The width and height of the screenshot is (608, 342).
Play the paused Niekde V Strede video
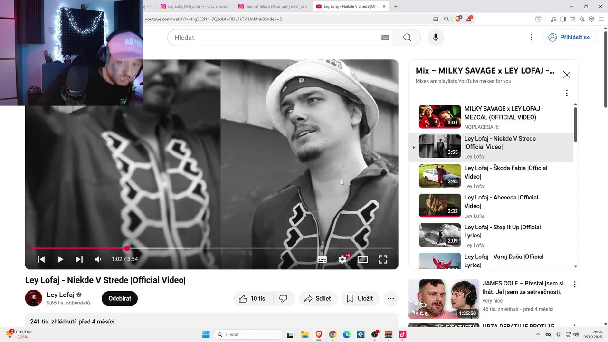pyautogui.click(x=60, y=259)
